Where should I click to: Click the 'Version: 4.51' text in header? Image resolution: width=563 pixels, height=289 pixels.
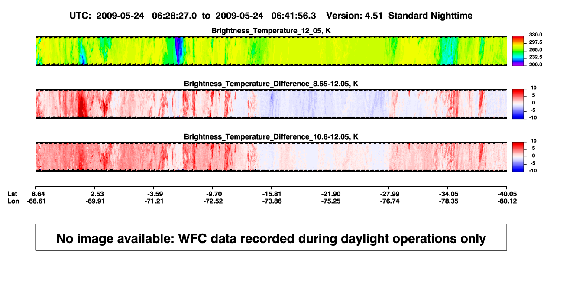[x=355, y=16]
